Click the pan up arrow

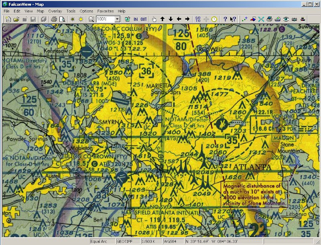(163, 19)
